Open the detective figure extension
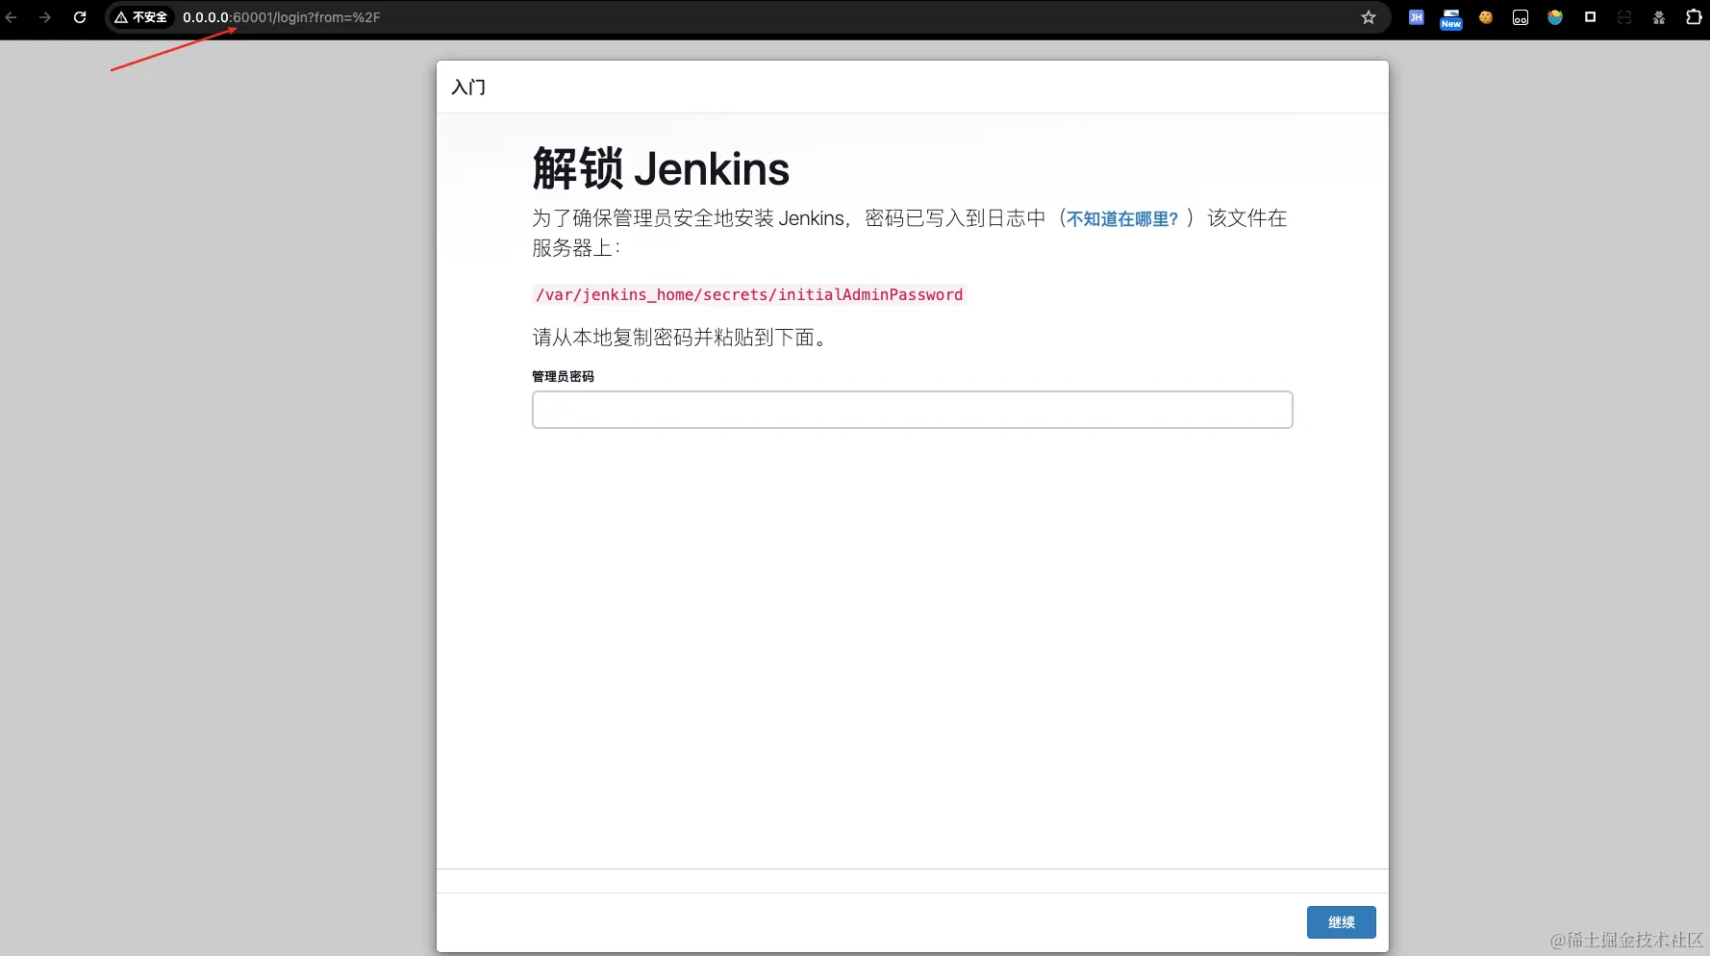The width and height of the screenshot is (1710, 956). pyautogui.click(x=1659, y=17)
